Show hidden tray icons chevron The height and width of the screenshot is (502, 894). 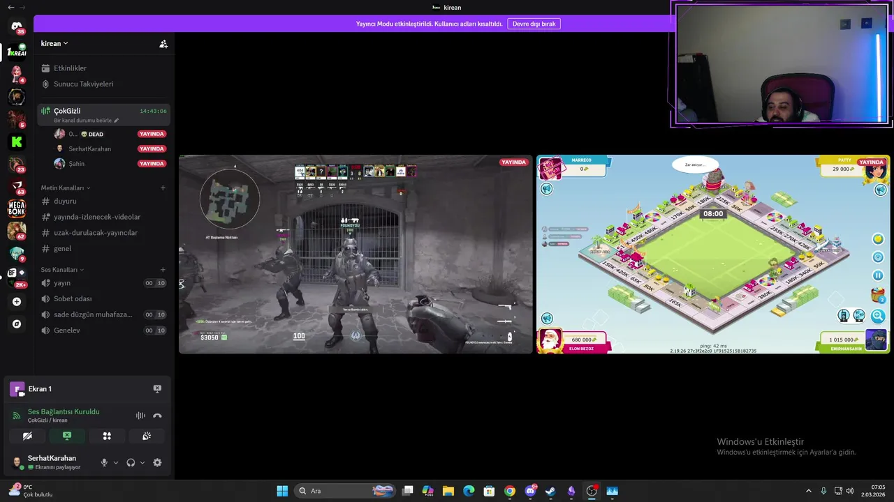[x=809, y=491]
